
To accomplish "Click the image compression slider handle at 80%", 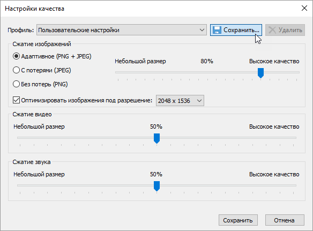I will point(260,73).
